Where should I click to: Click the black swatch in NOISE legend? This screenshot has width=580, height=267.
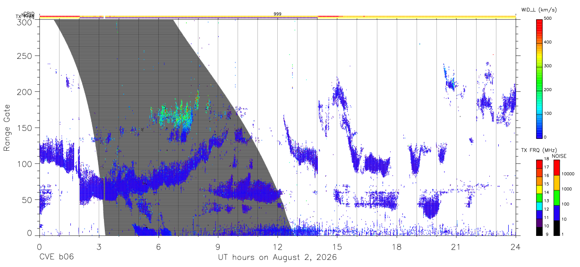point(556,228)
